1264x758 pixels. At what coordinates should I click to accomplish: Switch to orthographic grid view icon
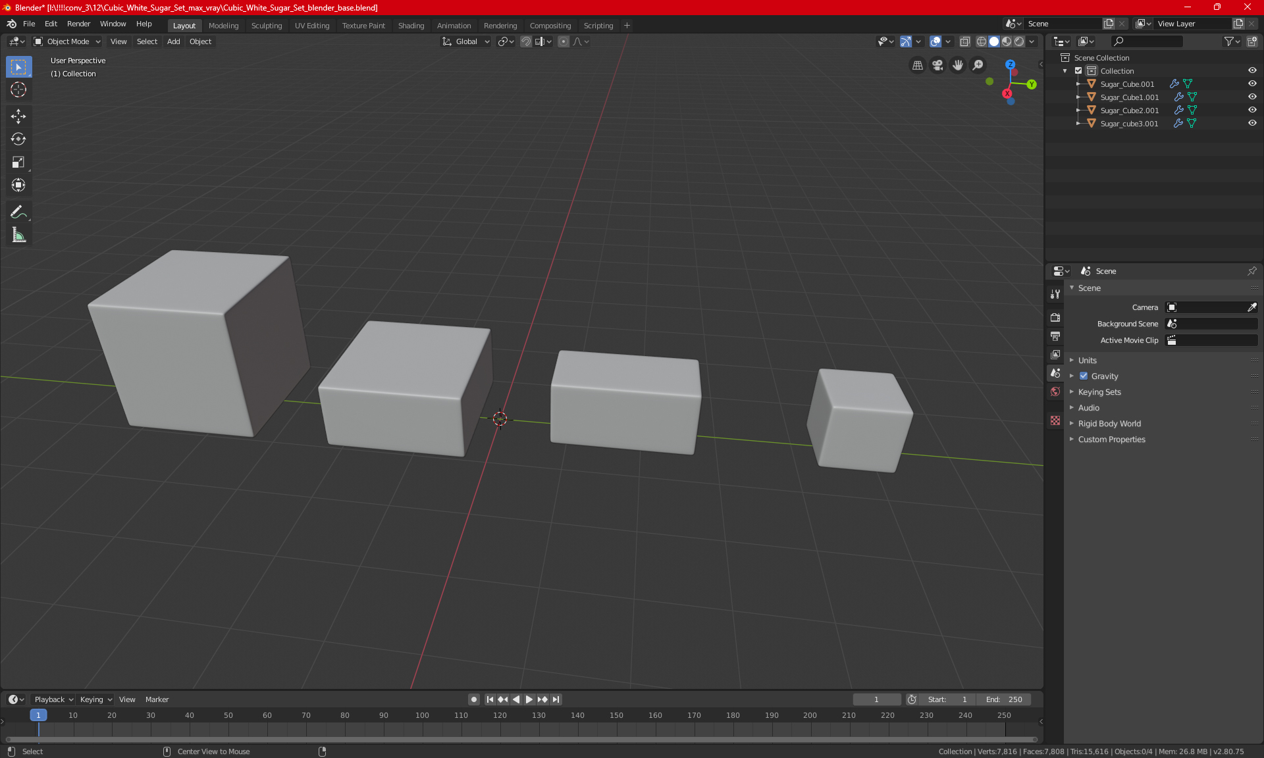pos(917,65)
